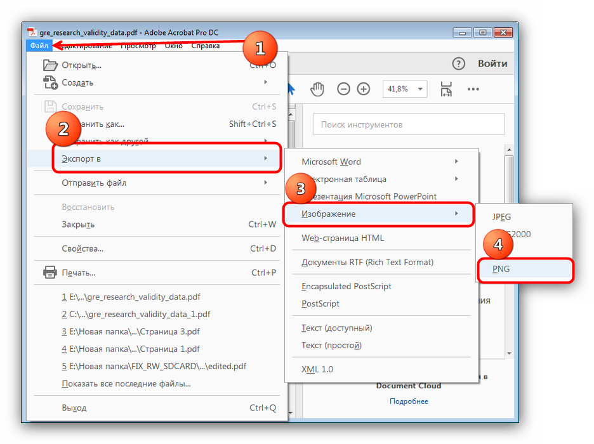Select JPEG export format
Screen dimensions: 594x444
pyautogui.click(x=501, y=217)
